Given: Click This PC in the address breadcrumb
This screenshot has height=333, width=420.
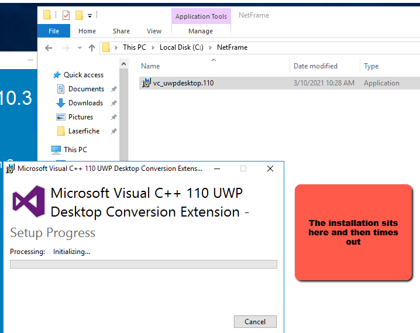Looking at the screenshot, I should pos(135,47).
